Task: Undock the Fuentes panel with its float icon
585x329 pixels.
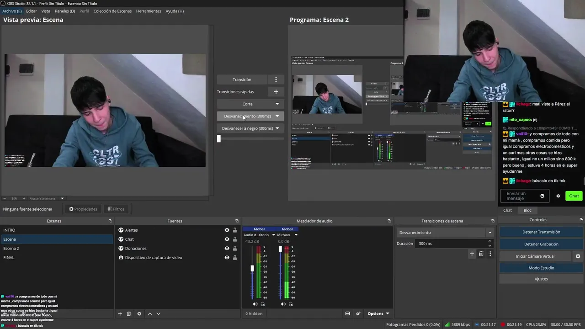Action: (237, 221)
